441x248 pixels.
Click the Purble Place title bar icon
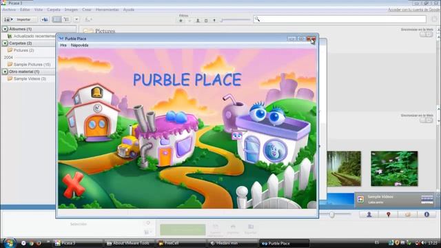click(61, 39)
